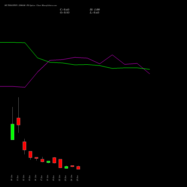Select the red candlestick for 15 Jan
The height and width of the screenshot is (187, 187).
(x=30, y=154)
